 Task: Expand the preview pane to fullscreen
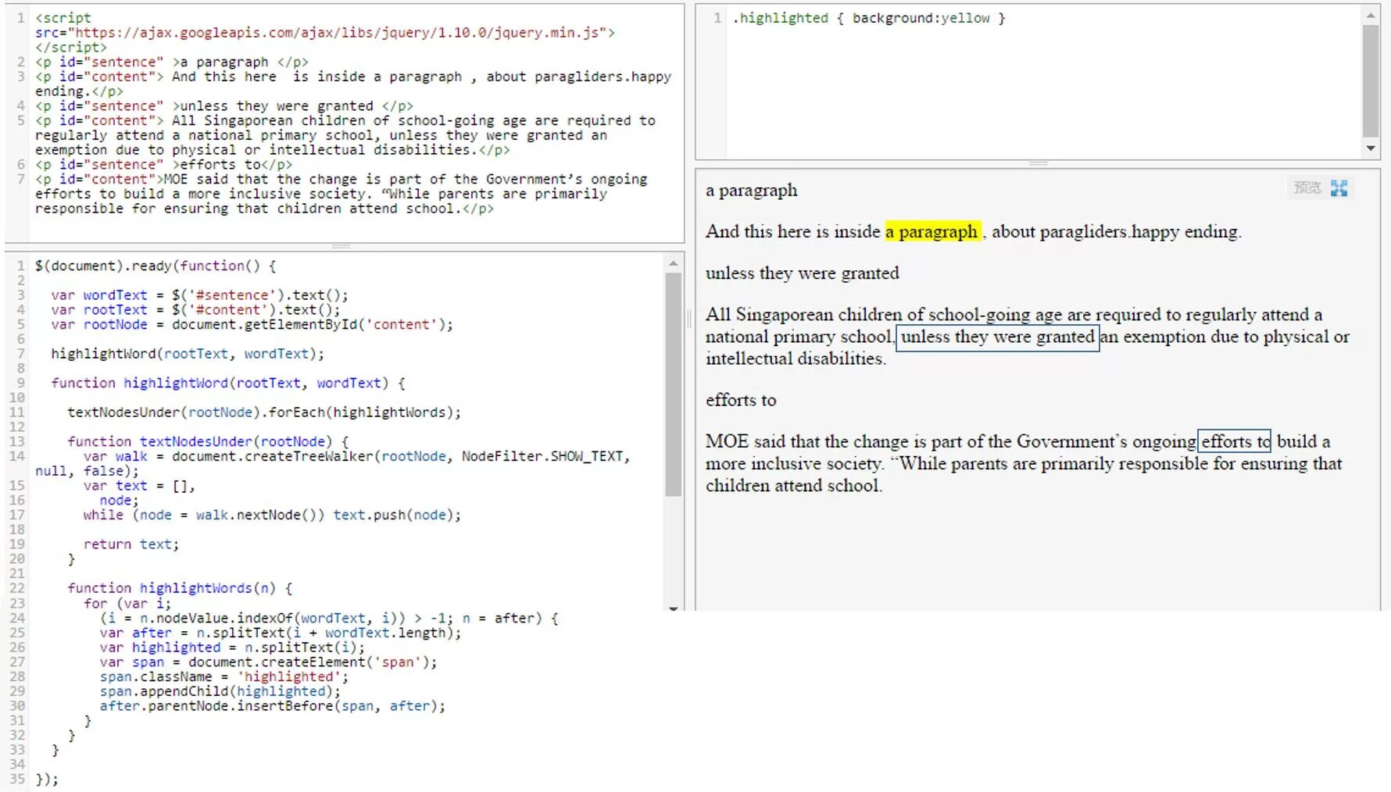[x=1339, y=188]
